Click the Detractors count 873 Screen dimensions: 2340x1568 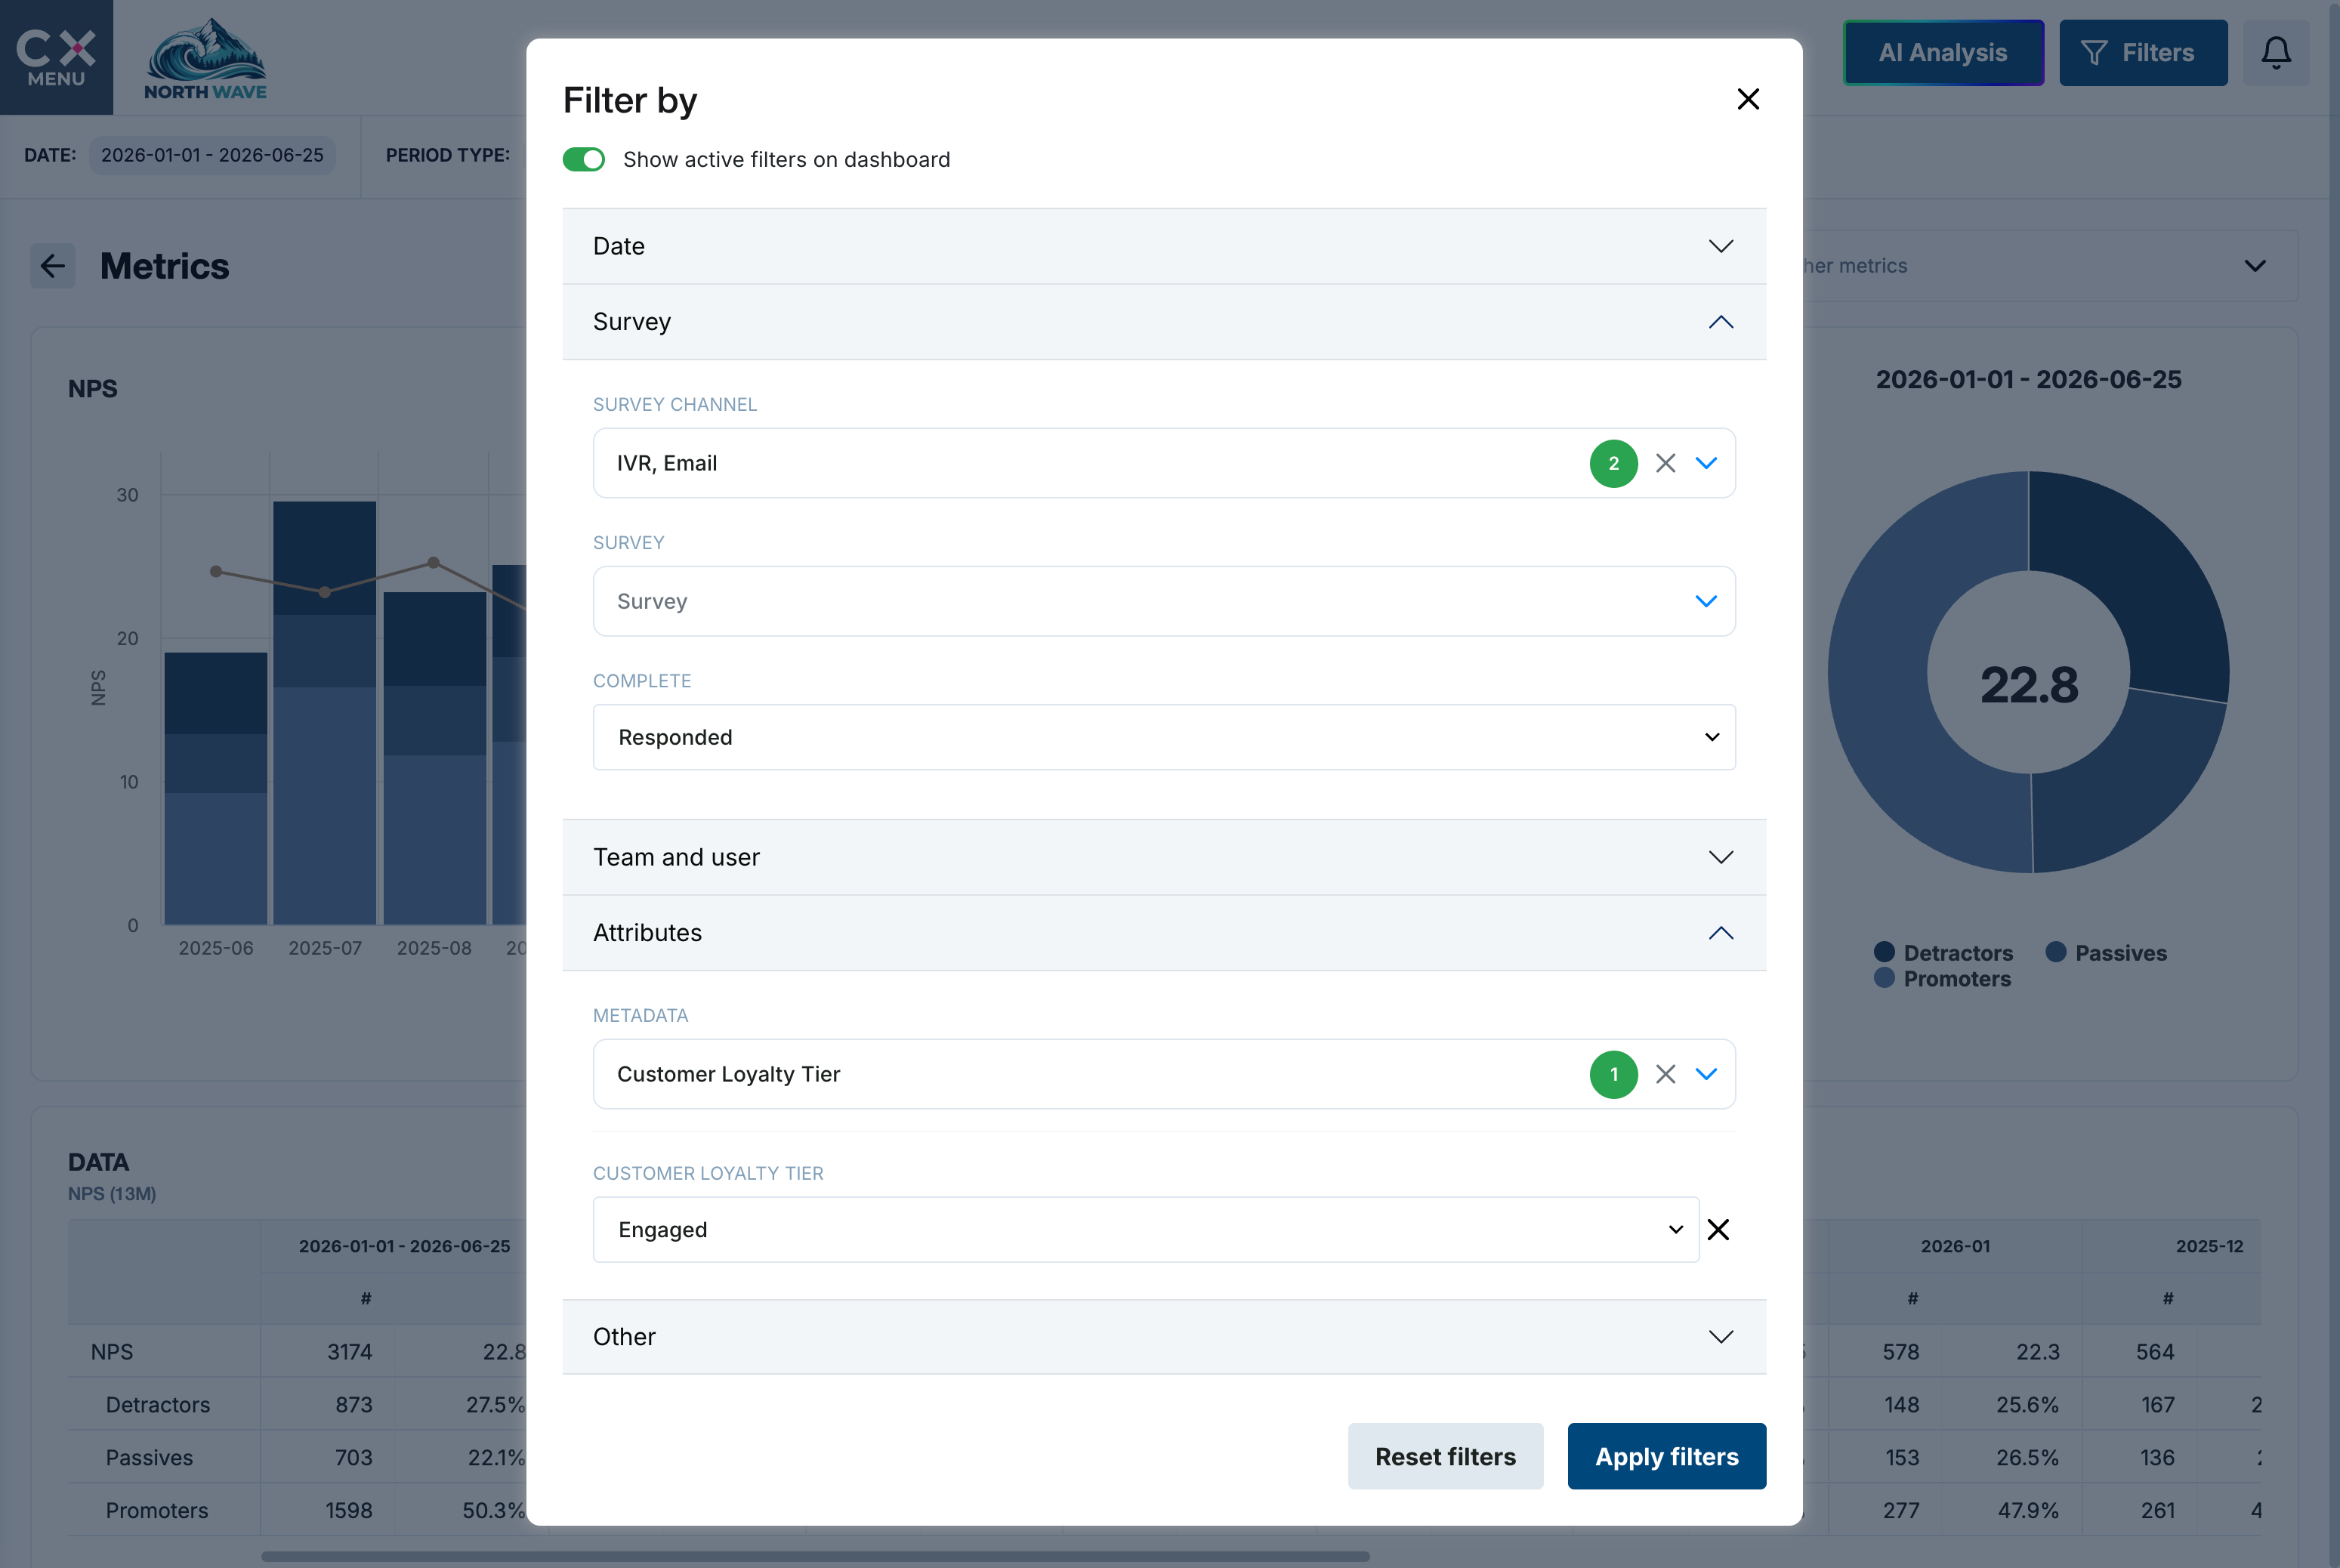coord(354,1405)
